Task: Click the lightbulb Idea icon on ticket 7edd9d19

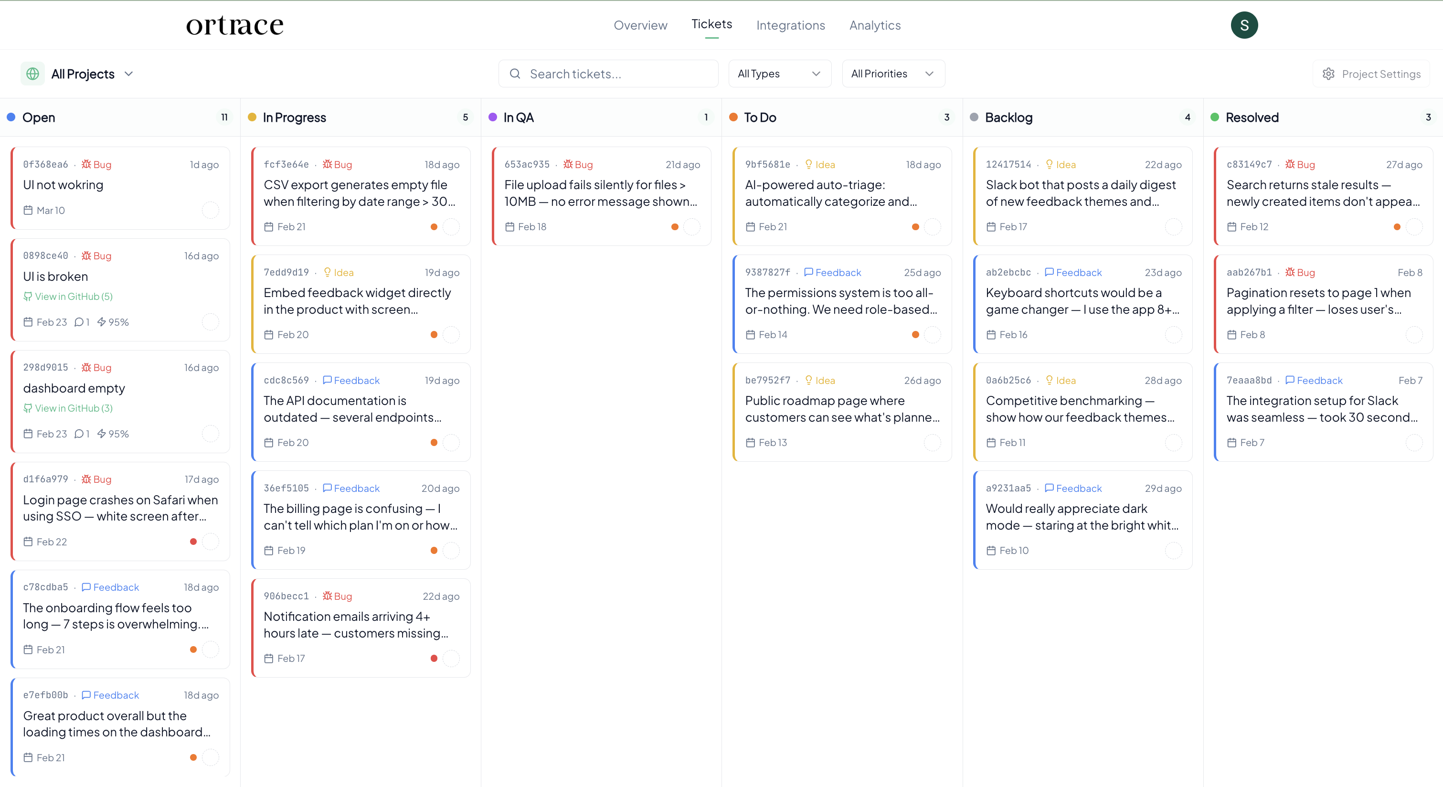Action: click(327, 272)
